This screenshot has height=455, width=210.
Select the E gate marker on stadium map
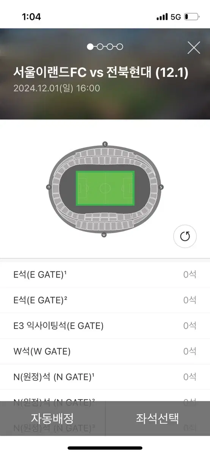(x=105, y=144)
